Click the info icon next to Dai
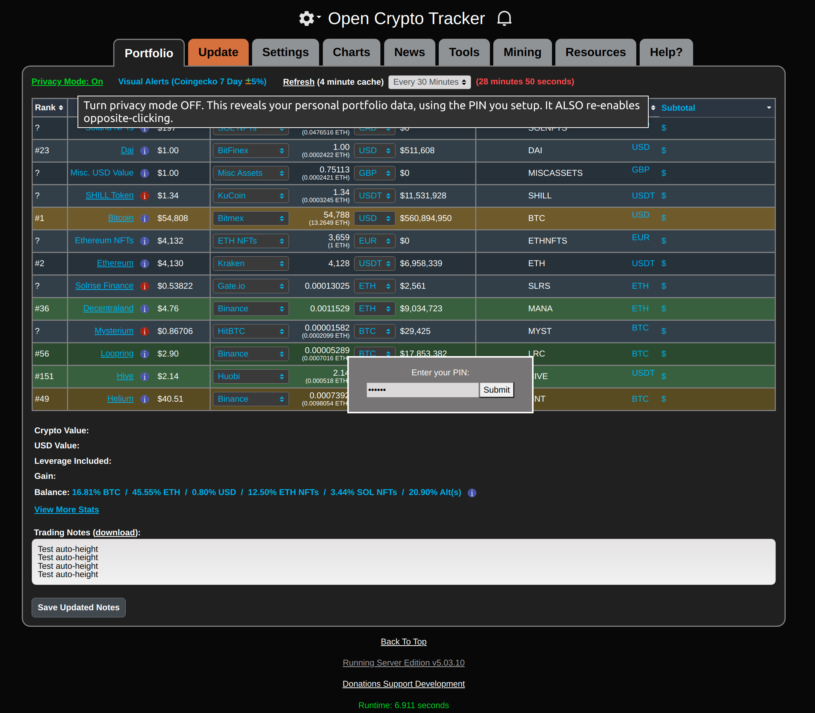 pos(145,151)
